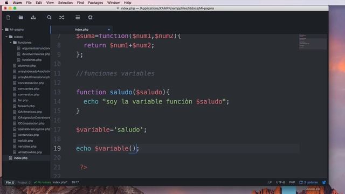Click the File 0 linter status button
This screenshot has width=345, height=194.
(x=10, y=183)
